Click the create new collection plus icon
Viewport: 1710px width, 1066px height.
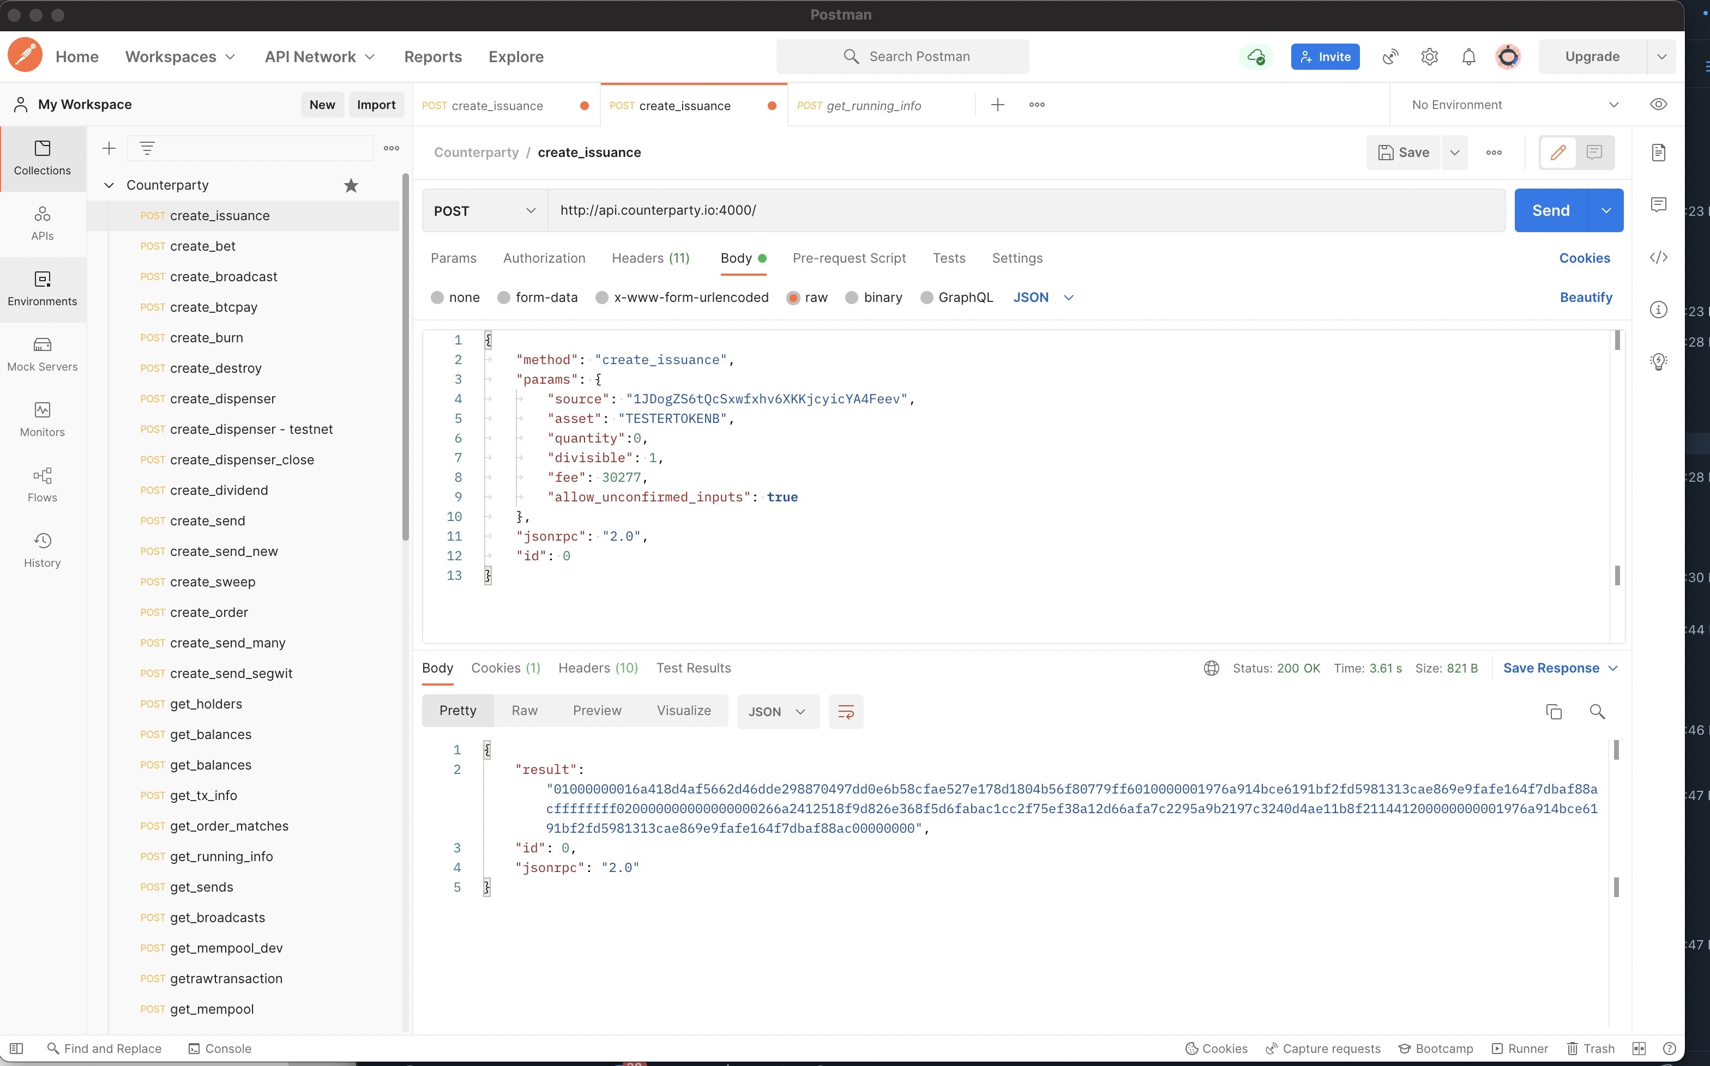[109, 148]
